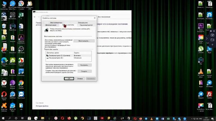The width and height of the screenshot is (216, 121).
Task: Open Cortana circle on taskbar
Action: pos(16,118)
